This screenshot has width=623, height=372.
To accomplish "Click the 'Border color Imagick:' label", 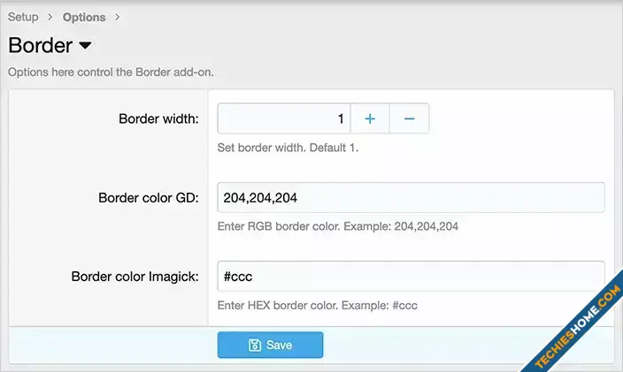I will 135,277.
